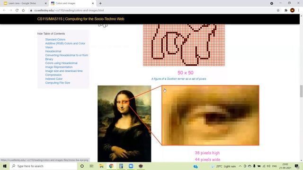303x170 pixels.
Task: Click the enlarged pixelated eye image
Action: pos(210,115)
